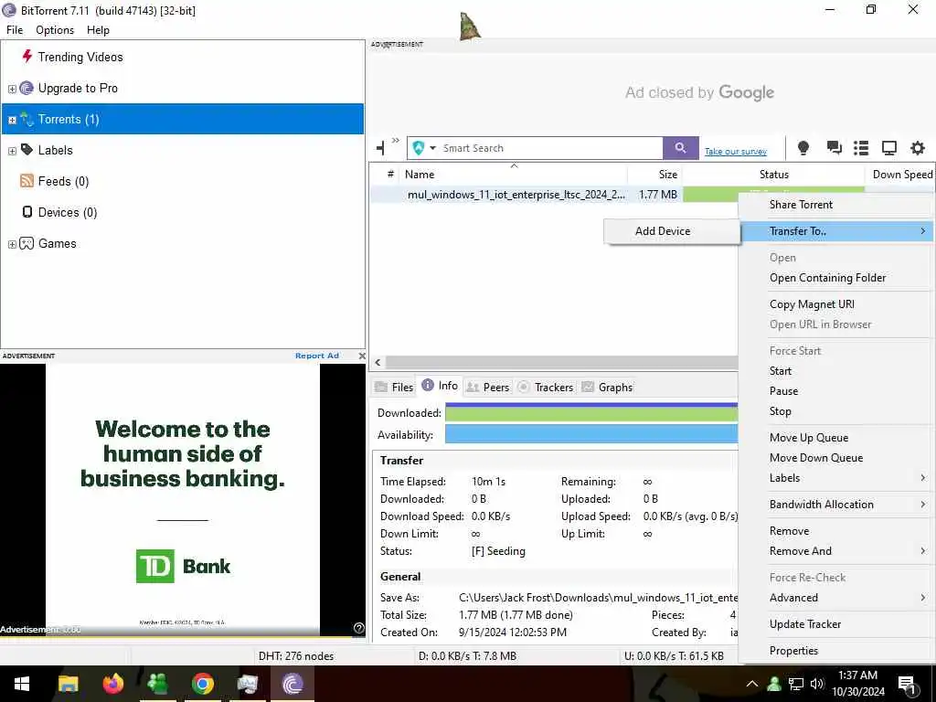
Task: Expand the Games tree node
Action: click(x=12, y=244)
